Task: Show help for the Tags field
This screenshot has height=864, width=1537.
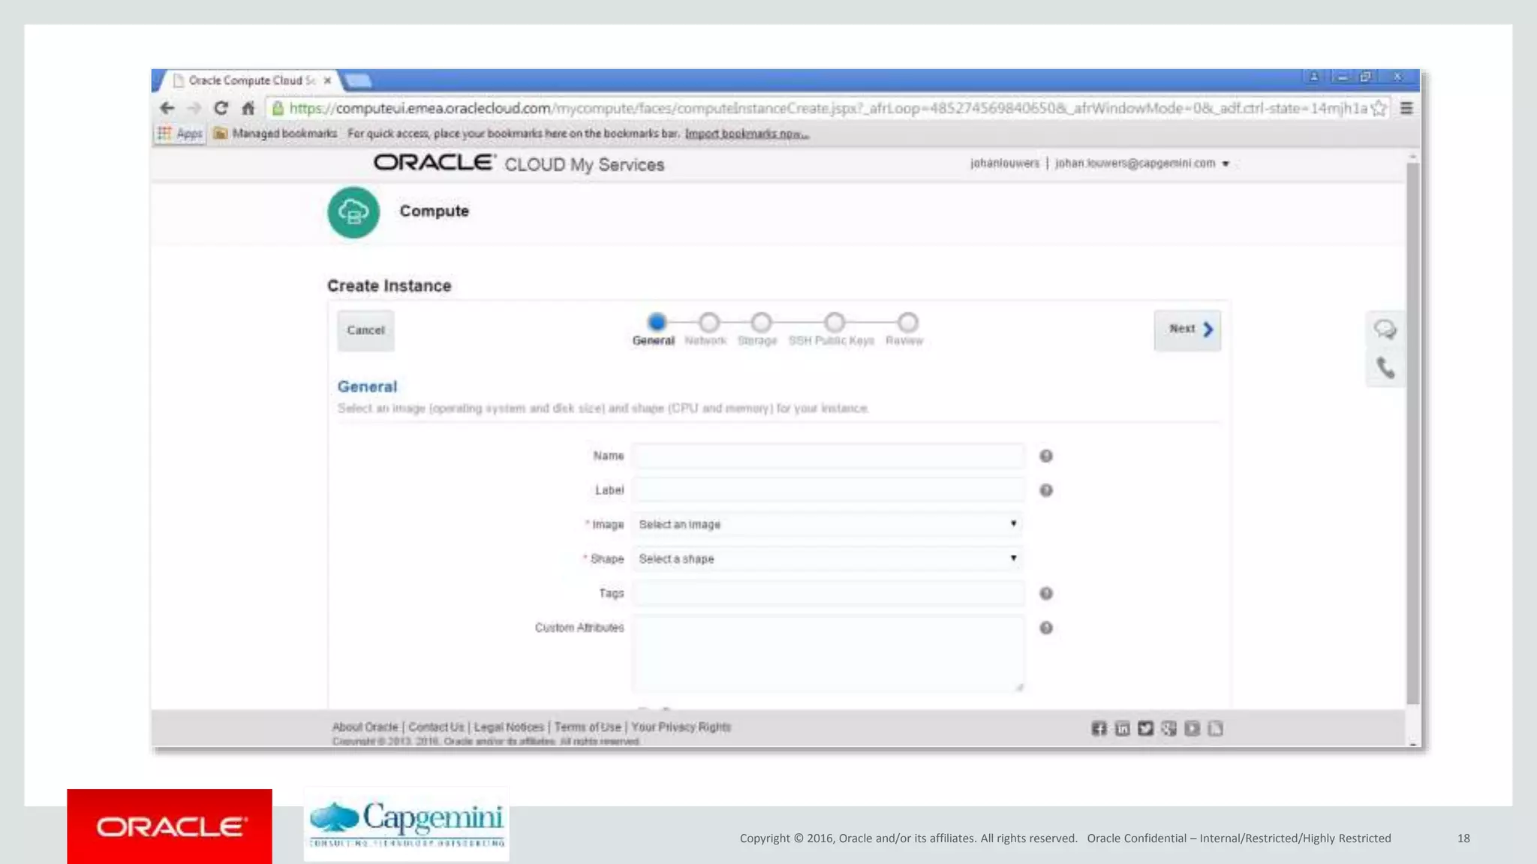Action: [x=1045, y=594]
